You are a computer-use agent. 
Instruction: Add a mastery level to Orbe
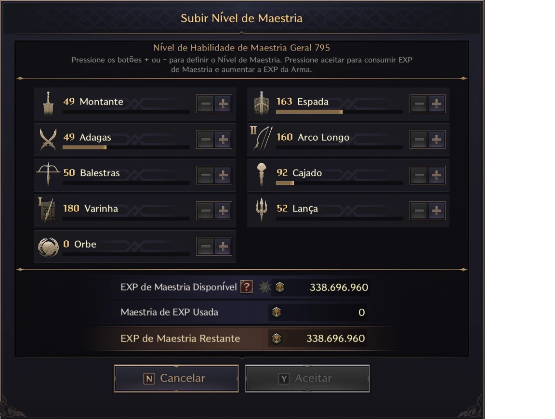click(223, 247)
